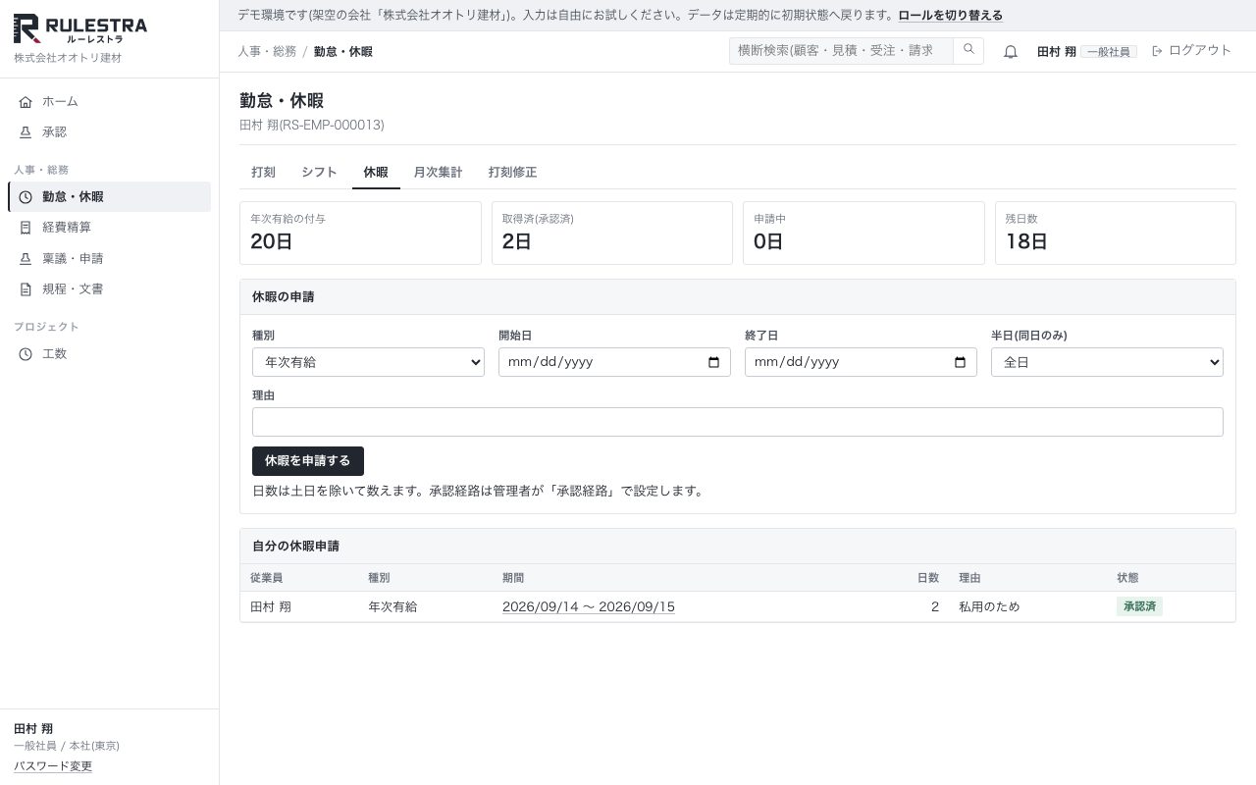Switch to the シフト tab
This screenshot has width=1256, height=785.
[319, 173]
